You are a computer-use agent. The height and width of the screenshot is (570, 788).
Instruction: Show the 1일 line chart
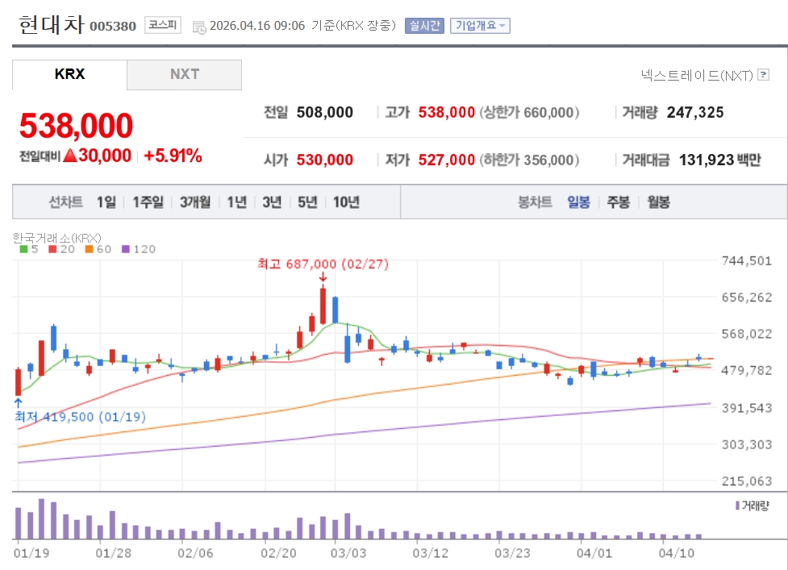(x=106, y=202)
